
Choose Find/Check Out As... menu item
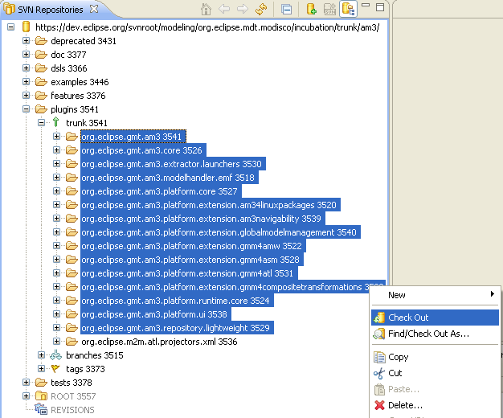pyautogui.click(x=435, y=334)
